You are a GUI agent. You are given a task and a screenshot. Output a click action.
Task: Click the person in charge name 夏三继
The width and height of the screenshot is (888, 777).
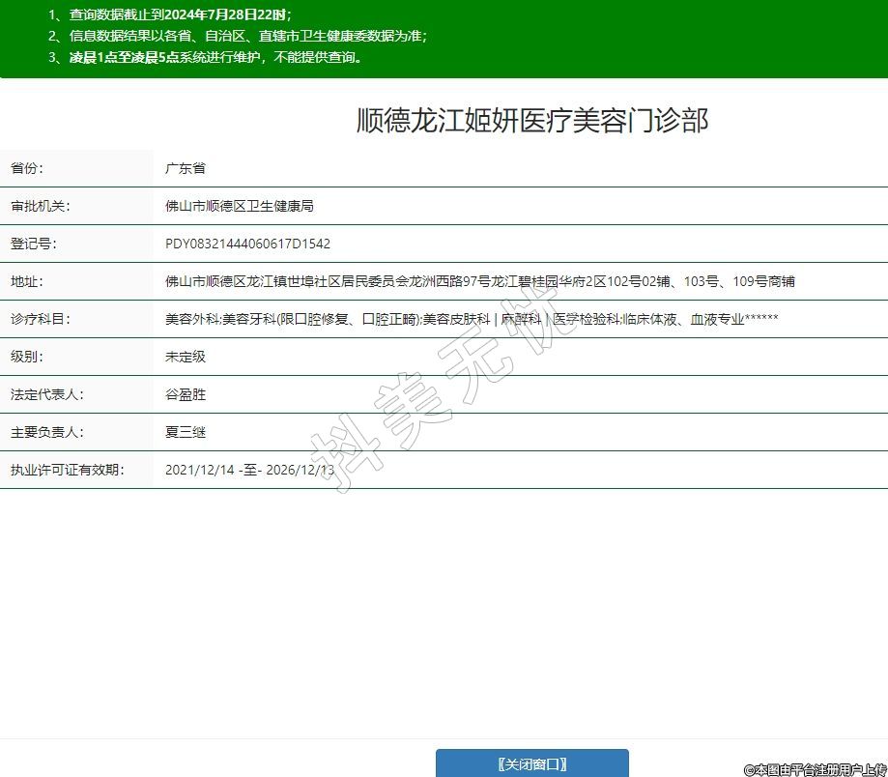pyautogui.click(x=186, y=432)
